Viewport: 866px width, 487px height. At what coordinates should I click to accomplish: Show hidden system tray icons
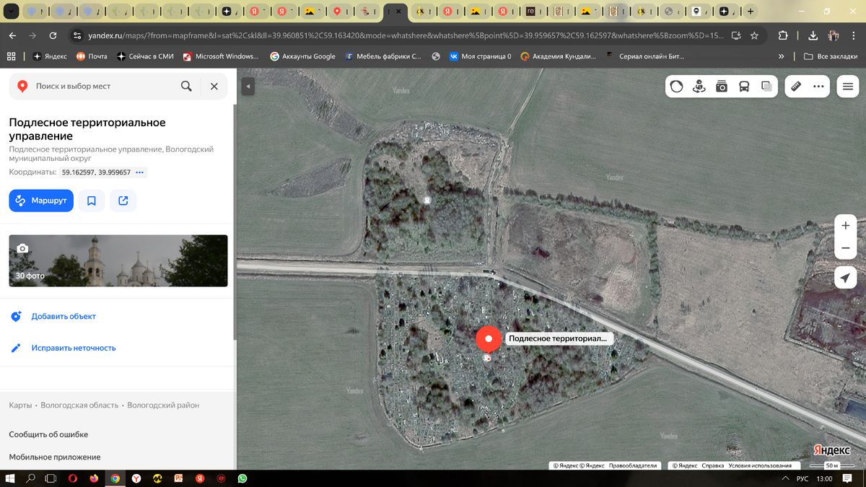tap(786, 478)
